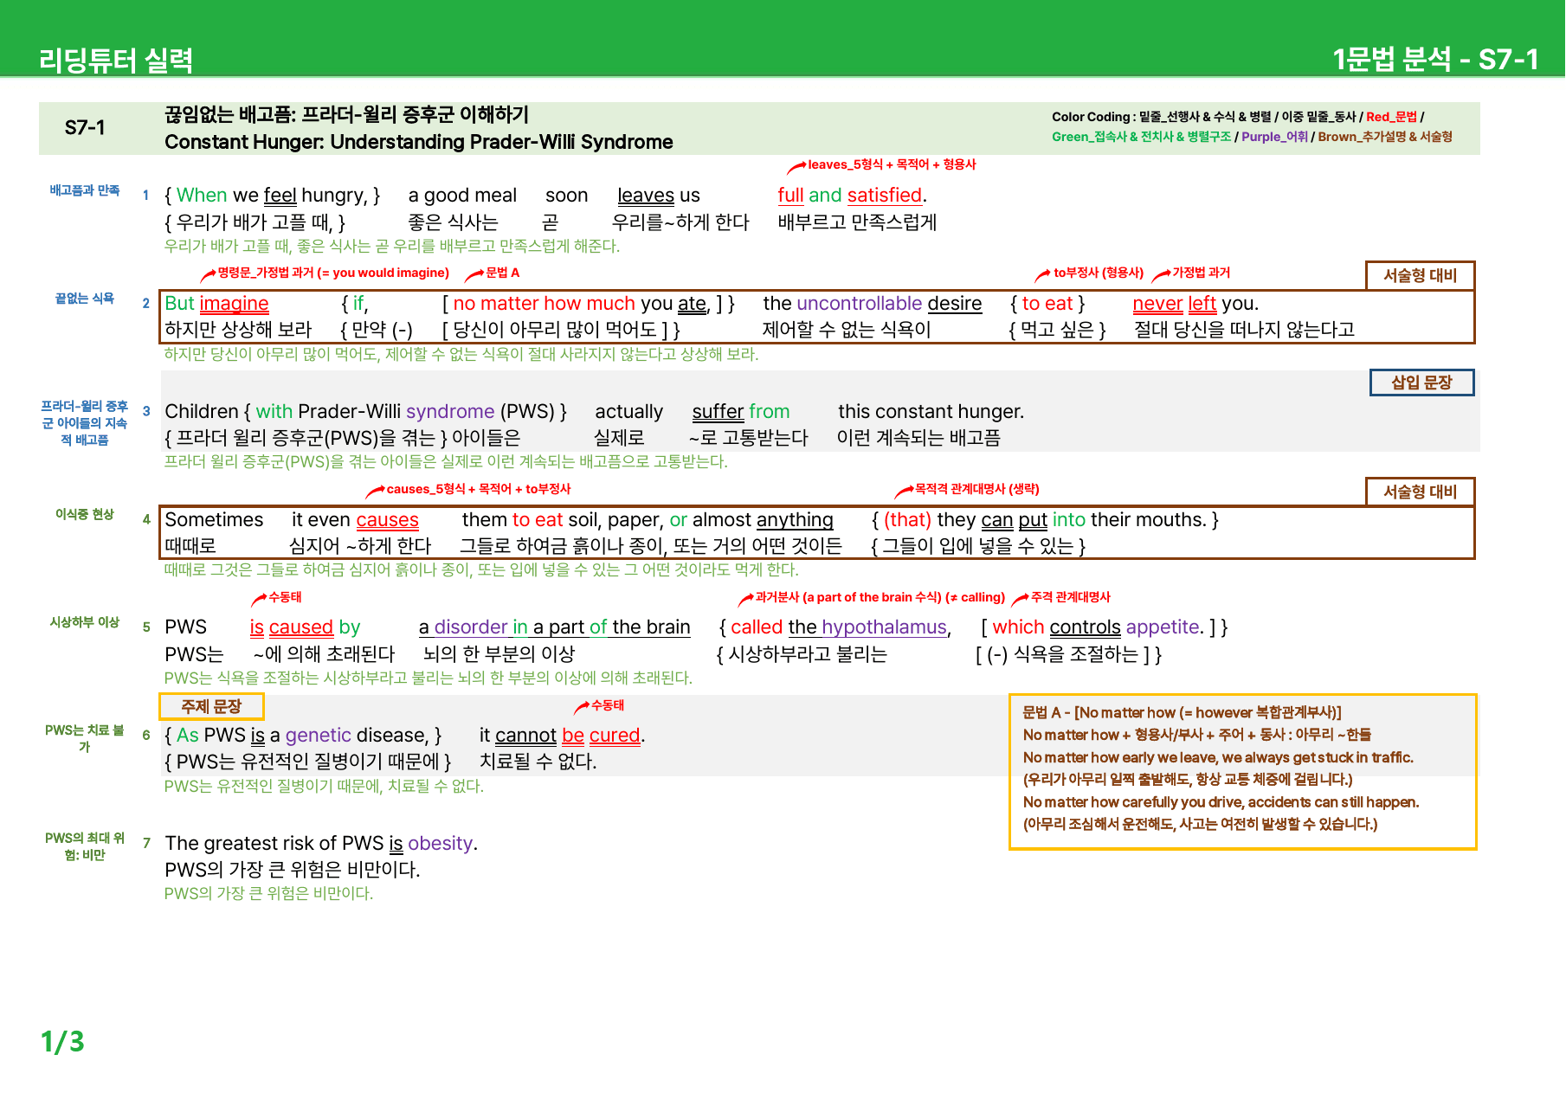Click the header label 1문법 분석 - S7-1
The height and width of the screenshot is (1106, 1566).
click(x=1435, y=59)
